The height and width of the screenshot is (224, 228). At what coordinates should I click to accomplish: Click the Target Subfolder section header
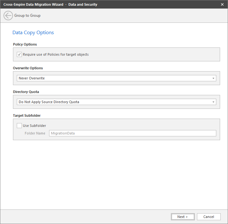[x=27, y=115]
